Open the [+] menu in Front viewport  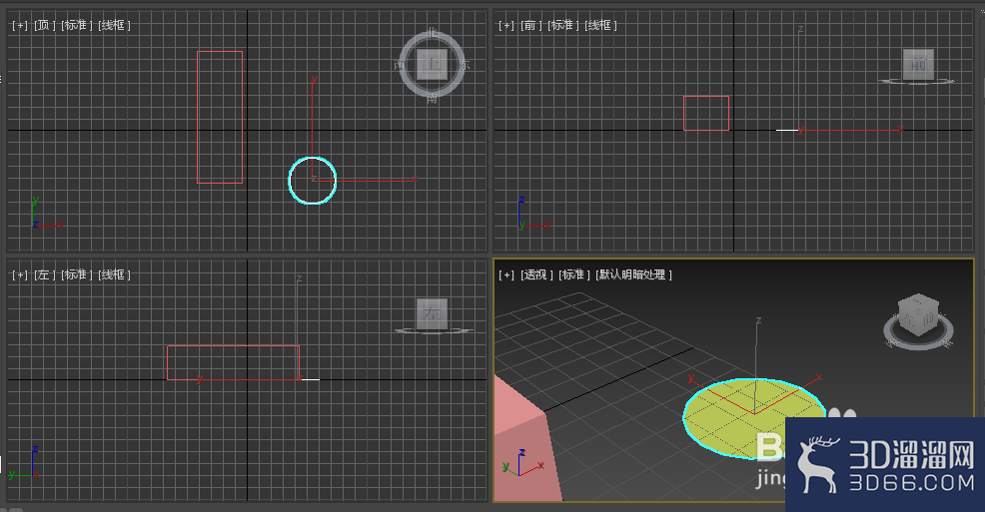[x=506, y=25]
